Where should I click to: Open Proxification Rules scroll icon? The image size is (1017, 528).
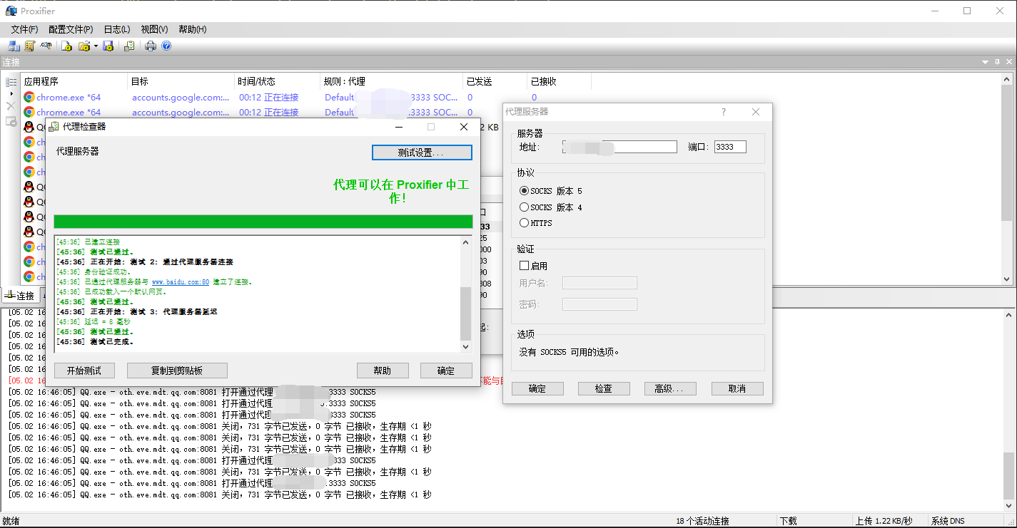click(29, 46)
